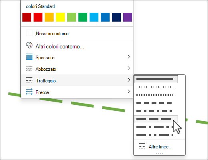The height and width of the screenshot is (160, 208).
Task: Open the Tratteggio submenu
Action: [x=77, y=80]
